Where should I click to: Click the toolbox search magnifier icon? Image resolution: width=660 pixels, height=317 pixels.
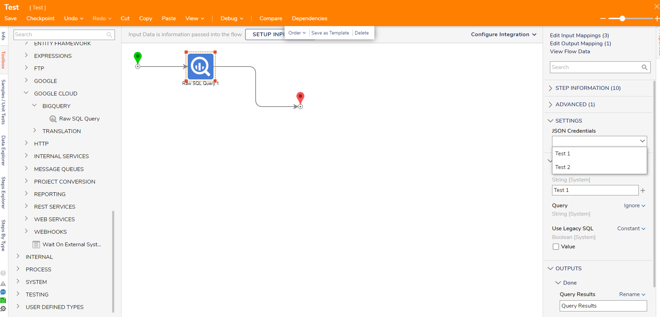click(x=109, y=34)
